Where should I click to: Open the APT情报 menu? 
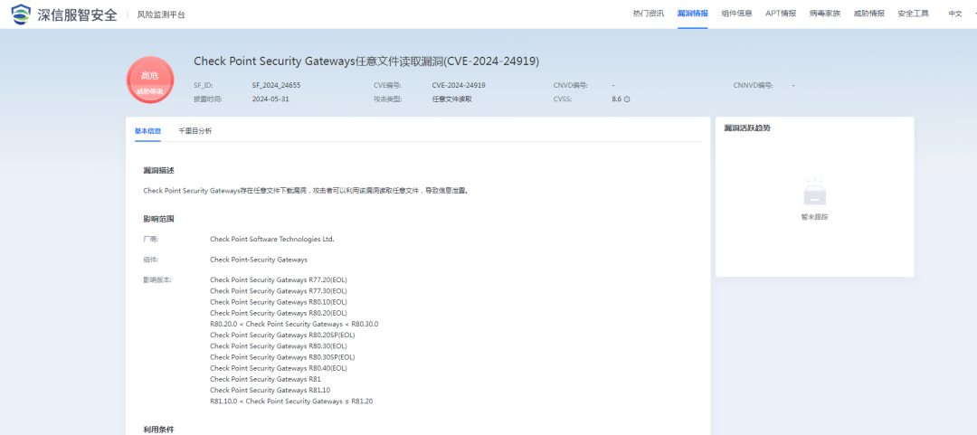pyautogui.click(x=781, y=14)
